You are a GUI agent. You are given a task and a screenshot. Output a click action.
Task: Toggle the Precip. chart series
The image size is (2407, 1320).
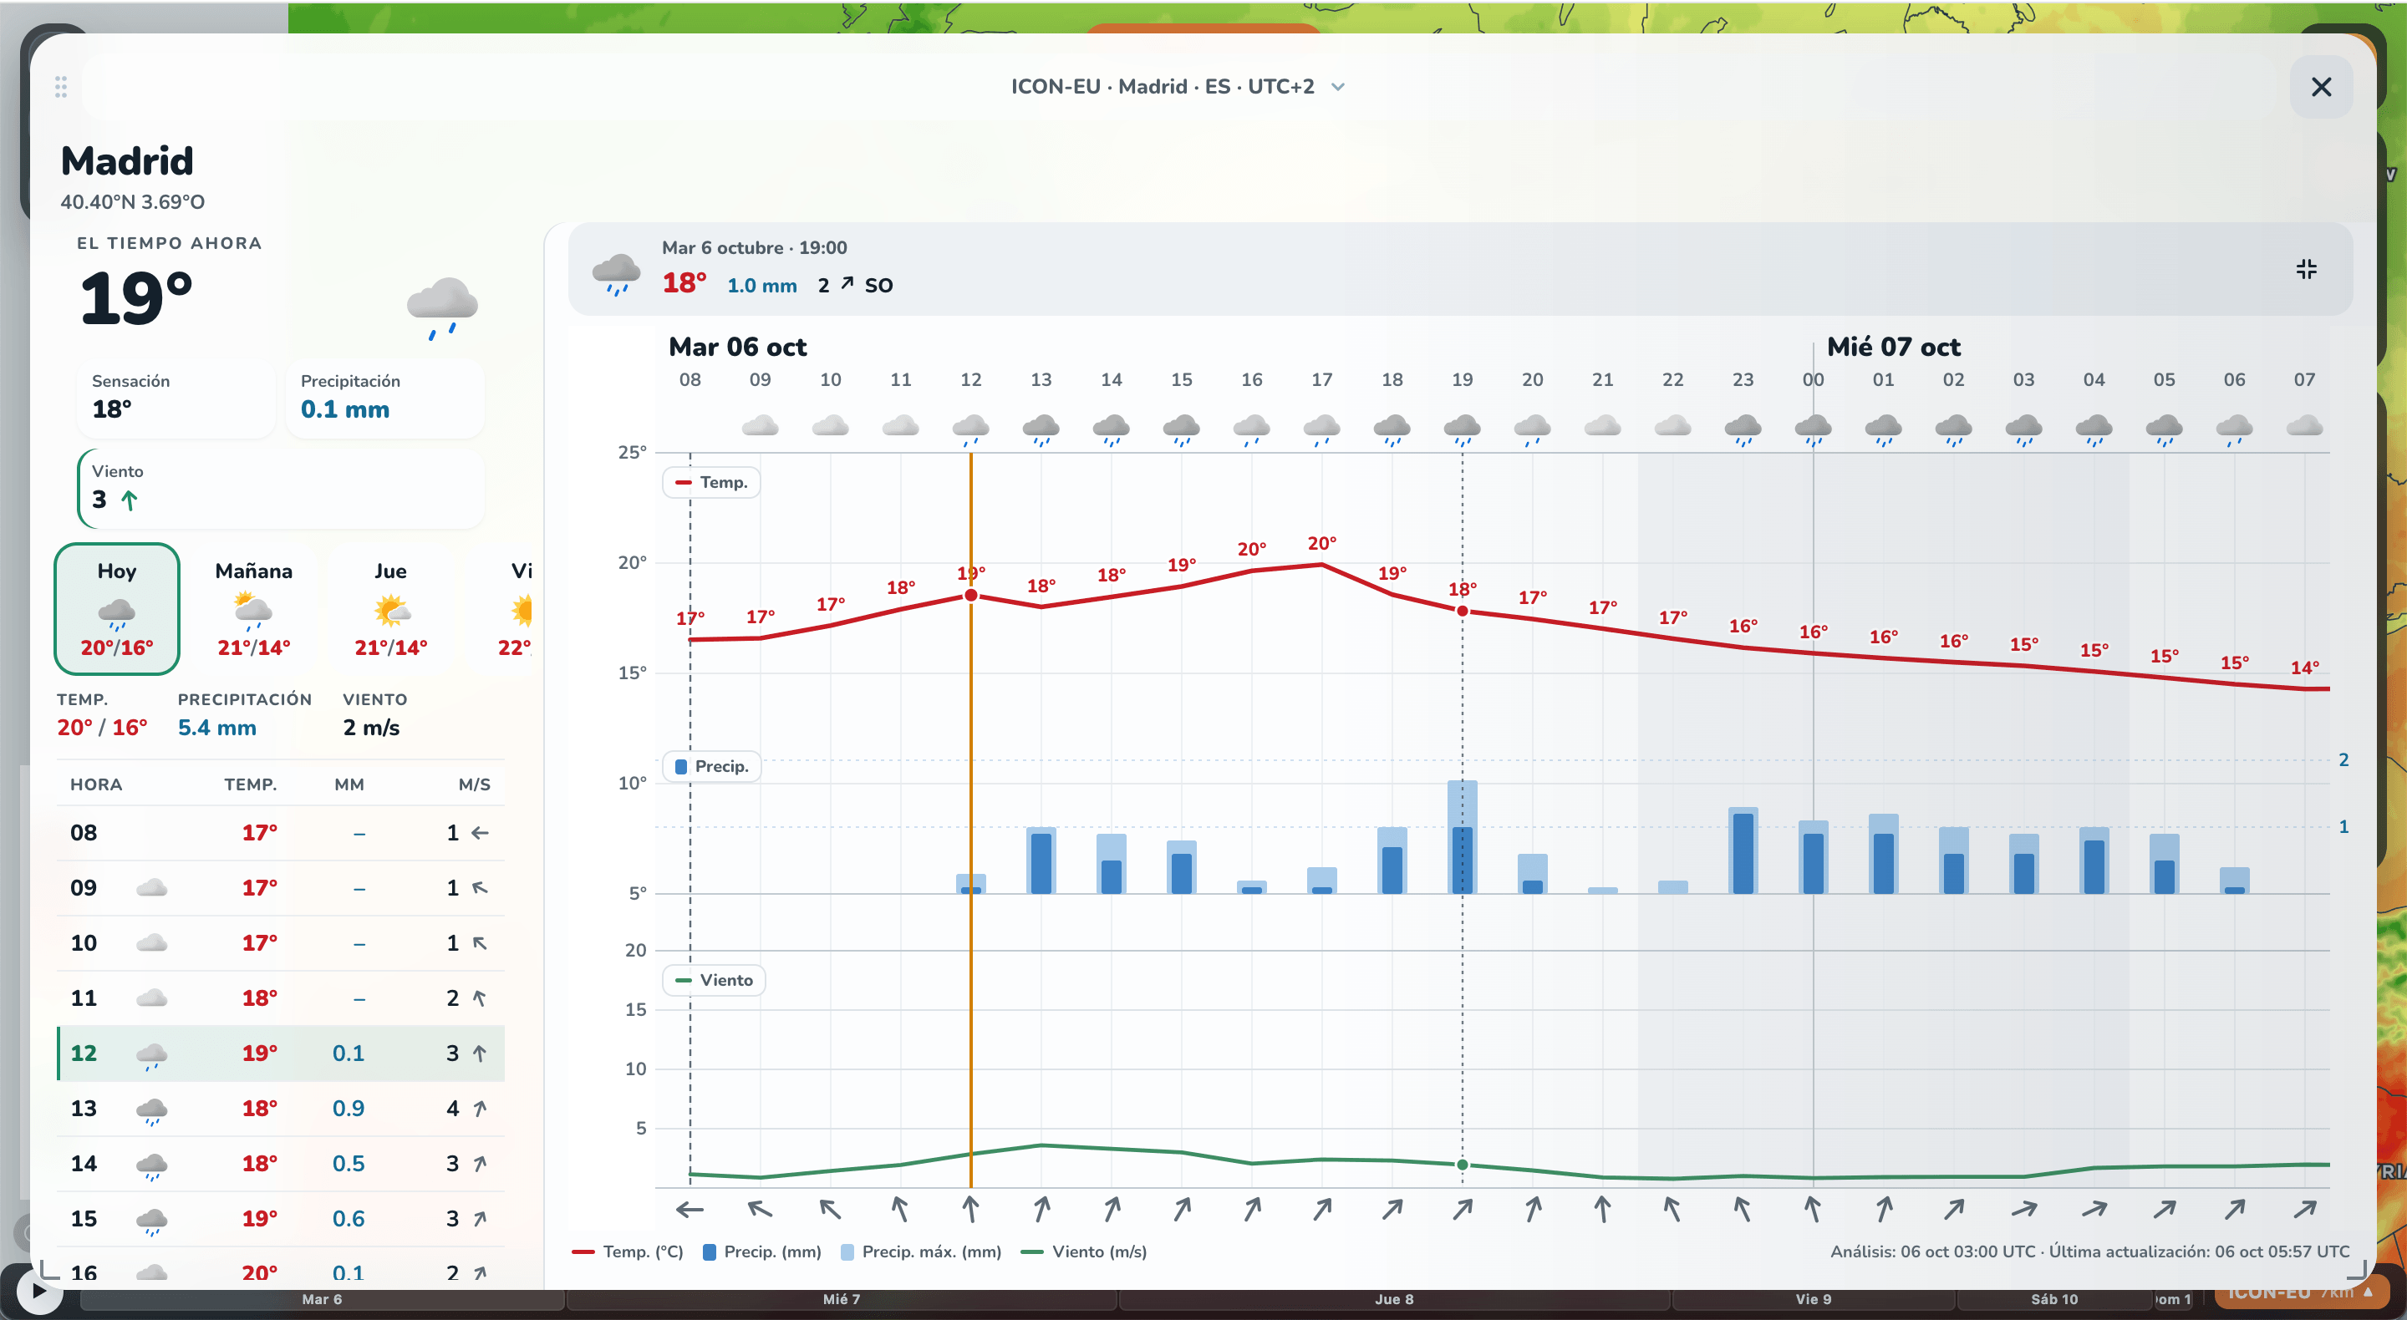[x=712, y=766]
